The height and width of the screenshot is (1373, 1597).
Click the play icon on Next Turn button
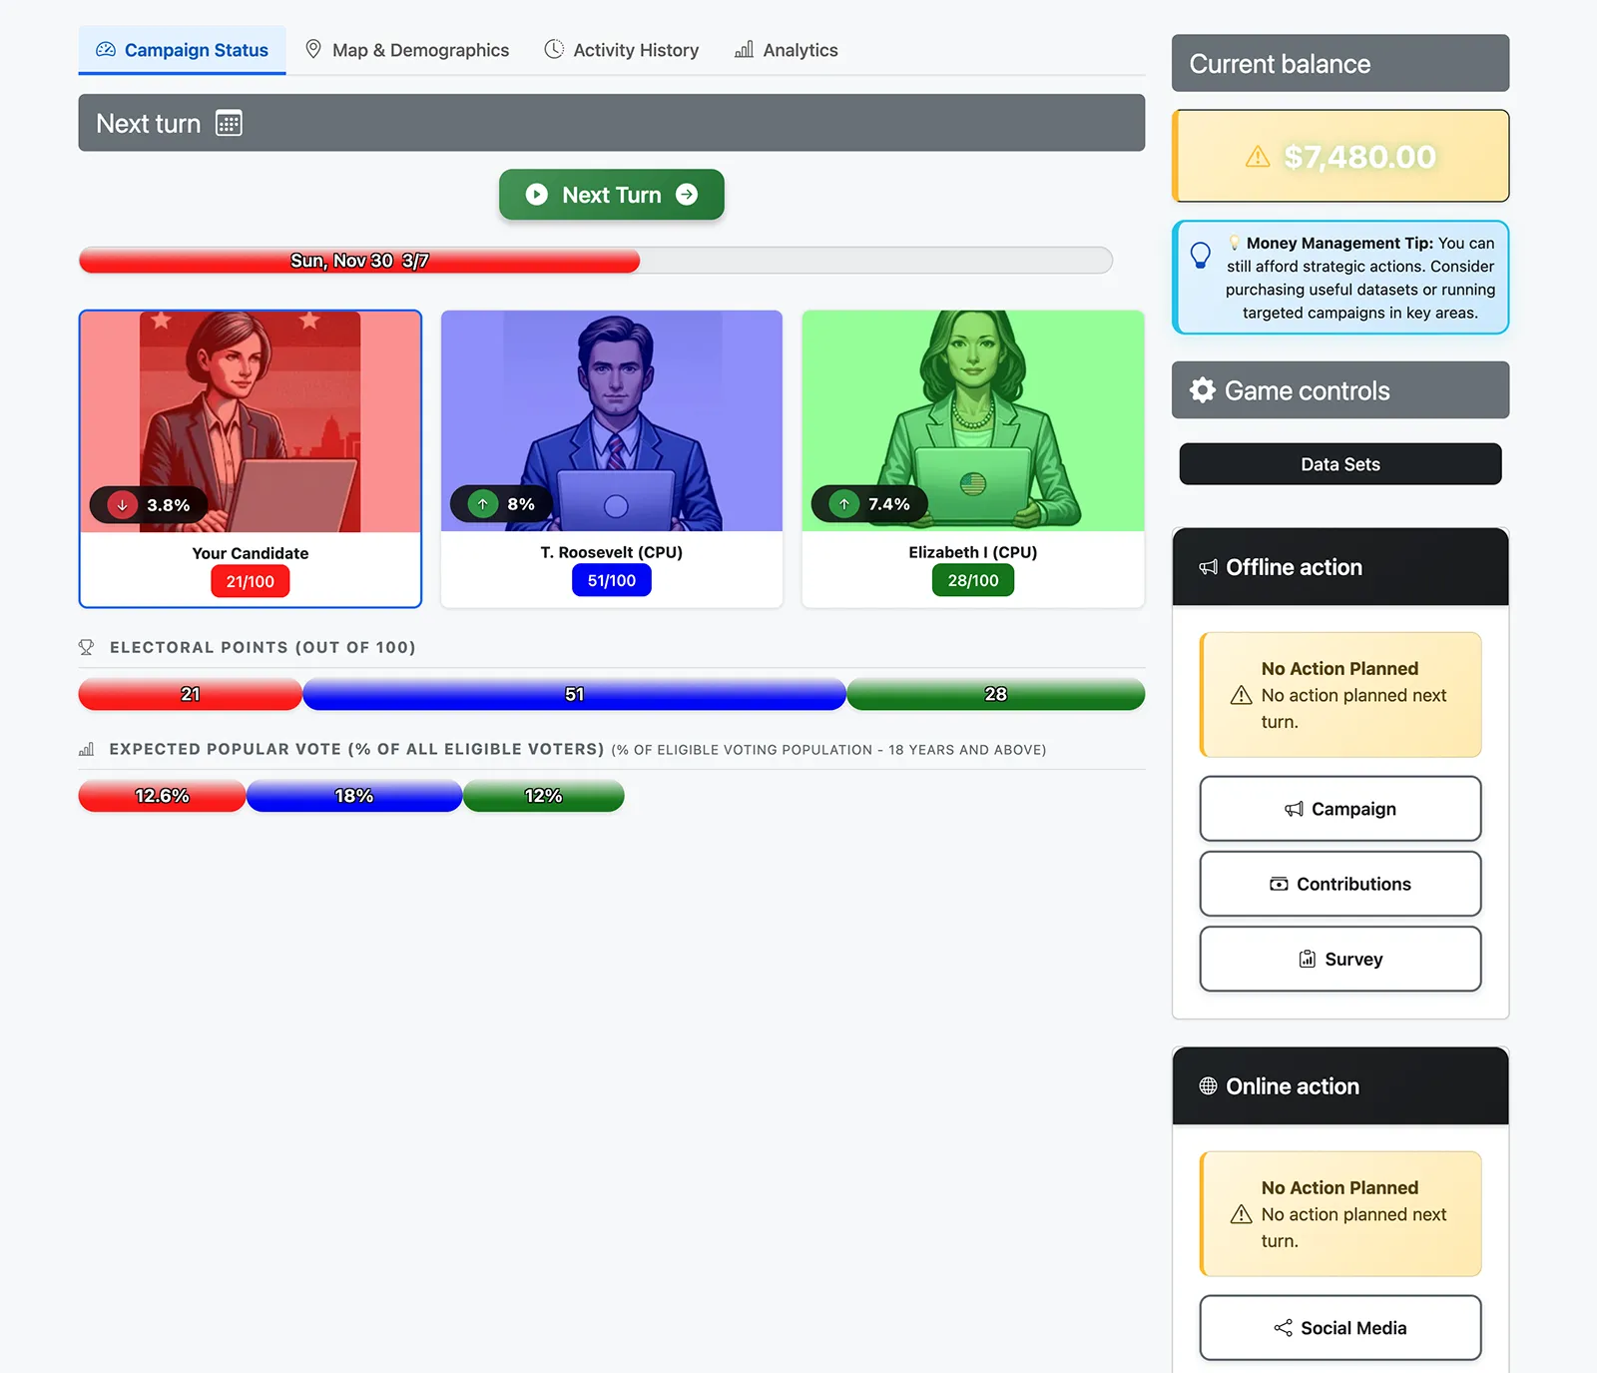pos(537,195)
